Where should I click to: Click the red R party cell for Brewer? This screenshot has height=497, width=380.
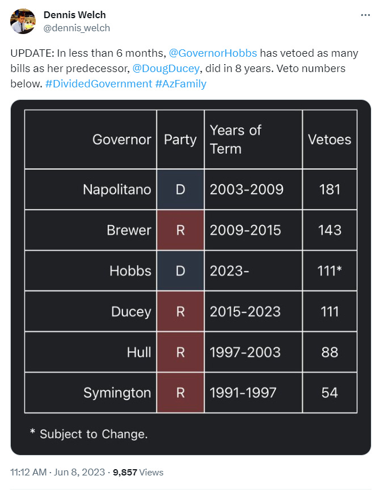pyautogui.click(x=180, y=230)
